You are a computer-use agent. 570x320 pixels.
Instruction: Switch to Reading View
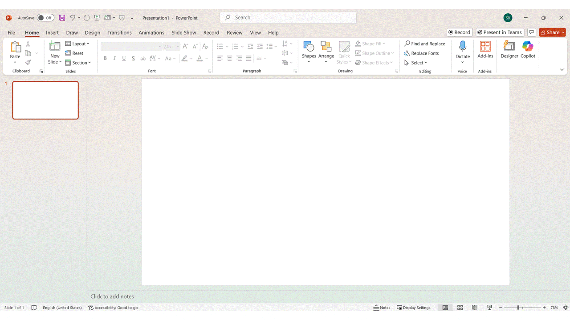(475, 308)
